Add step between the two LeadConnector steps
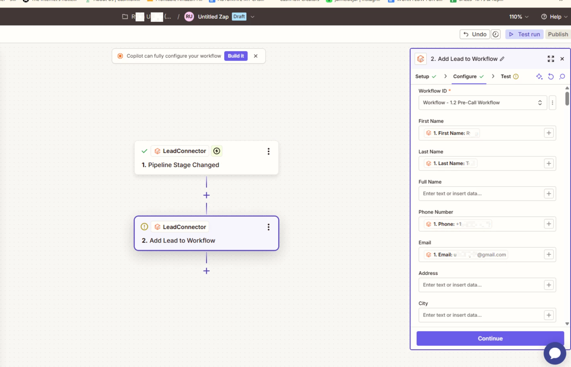This screenshot has width=571, height=367. (x=206, y=195)
